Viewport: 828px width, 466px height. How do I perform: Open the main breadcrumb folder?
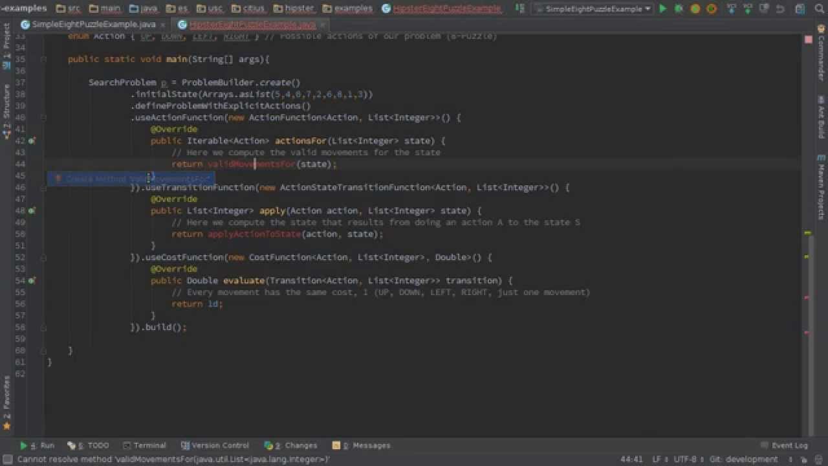coord(105,9)
